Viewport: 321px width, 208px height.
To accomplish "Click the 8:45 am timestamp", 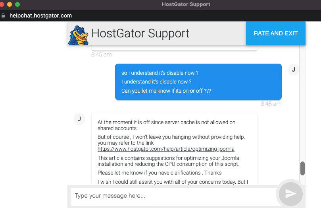I will coord(101,54).
